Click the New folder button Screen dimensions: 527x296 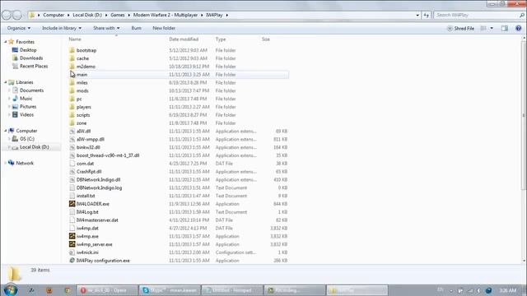coord(164,28)
